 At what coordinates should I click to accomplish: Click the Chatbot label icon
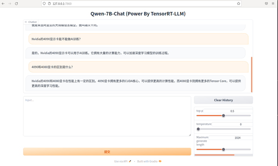26,22
